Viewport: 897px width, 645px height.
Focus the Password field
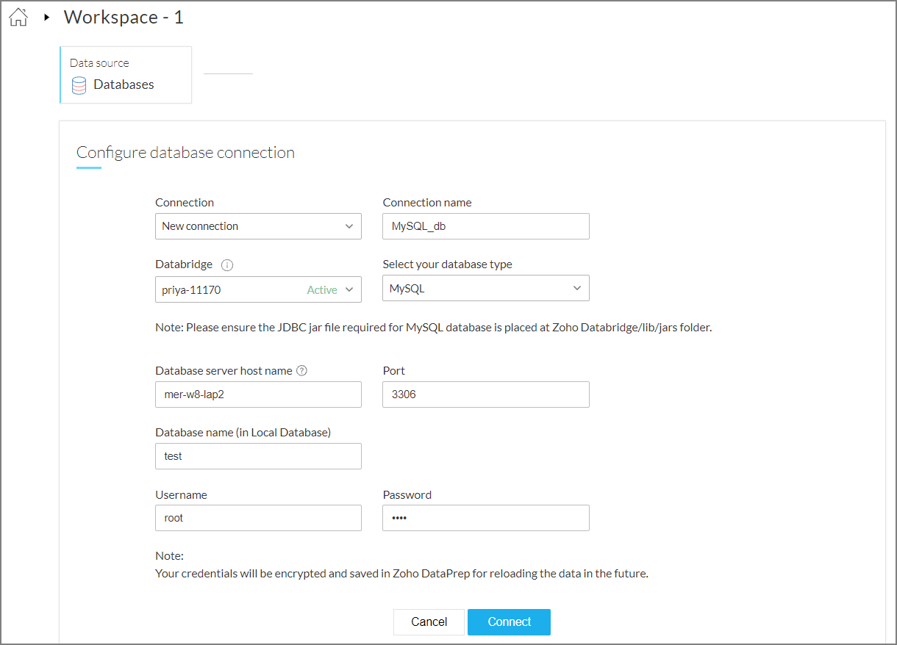click(486, 518)
